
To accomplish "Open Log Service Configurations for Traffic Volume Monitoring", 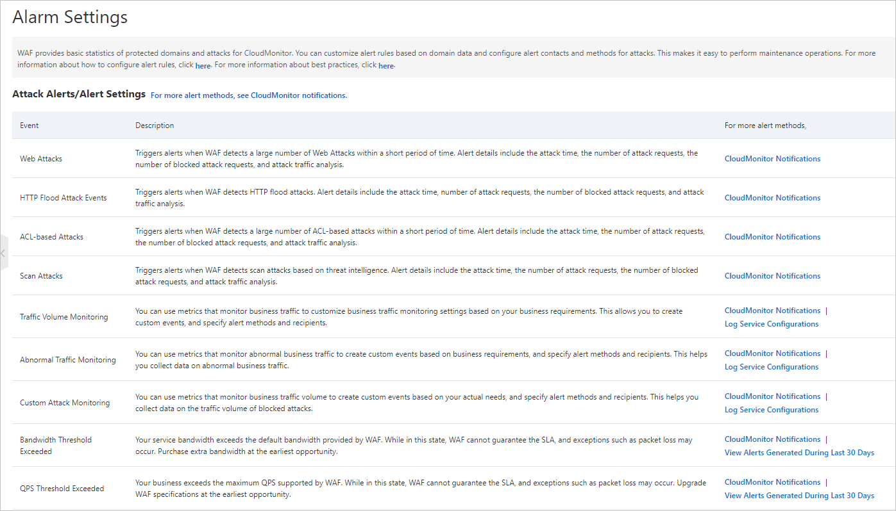I will click(772, 324).
